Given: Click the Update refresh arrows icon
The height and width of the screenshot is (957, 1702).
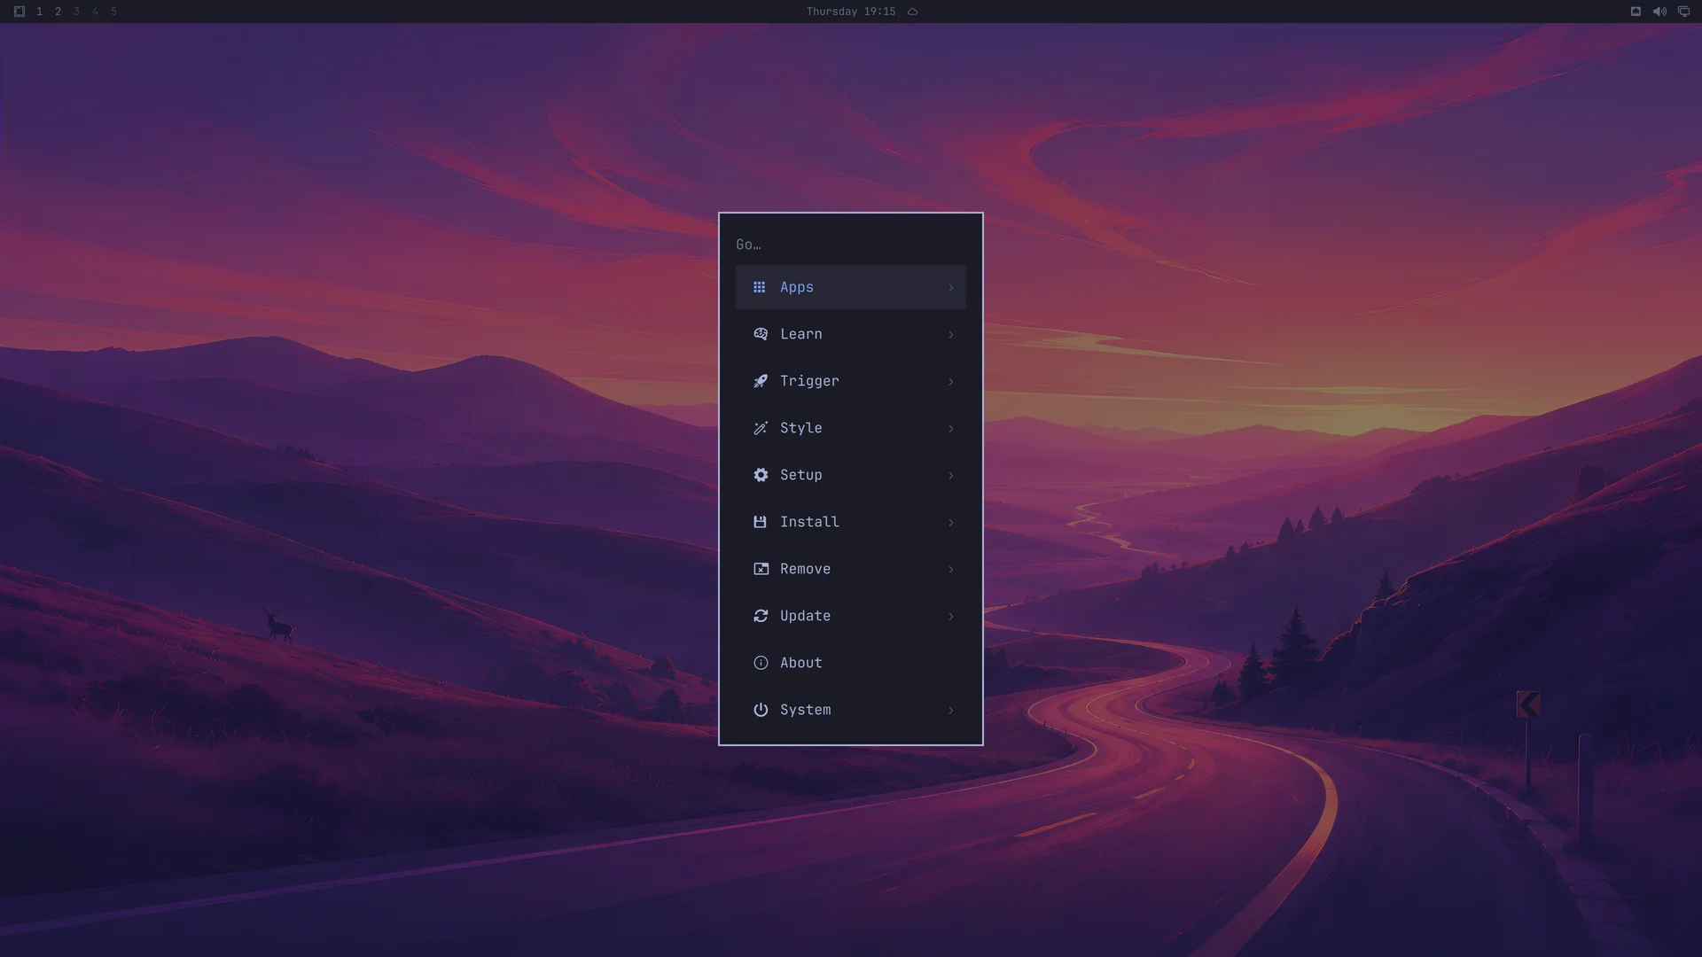Looking at the screenshot, I should click(x=761, y=616).
